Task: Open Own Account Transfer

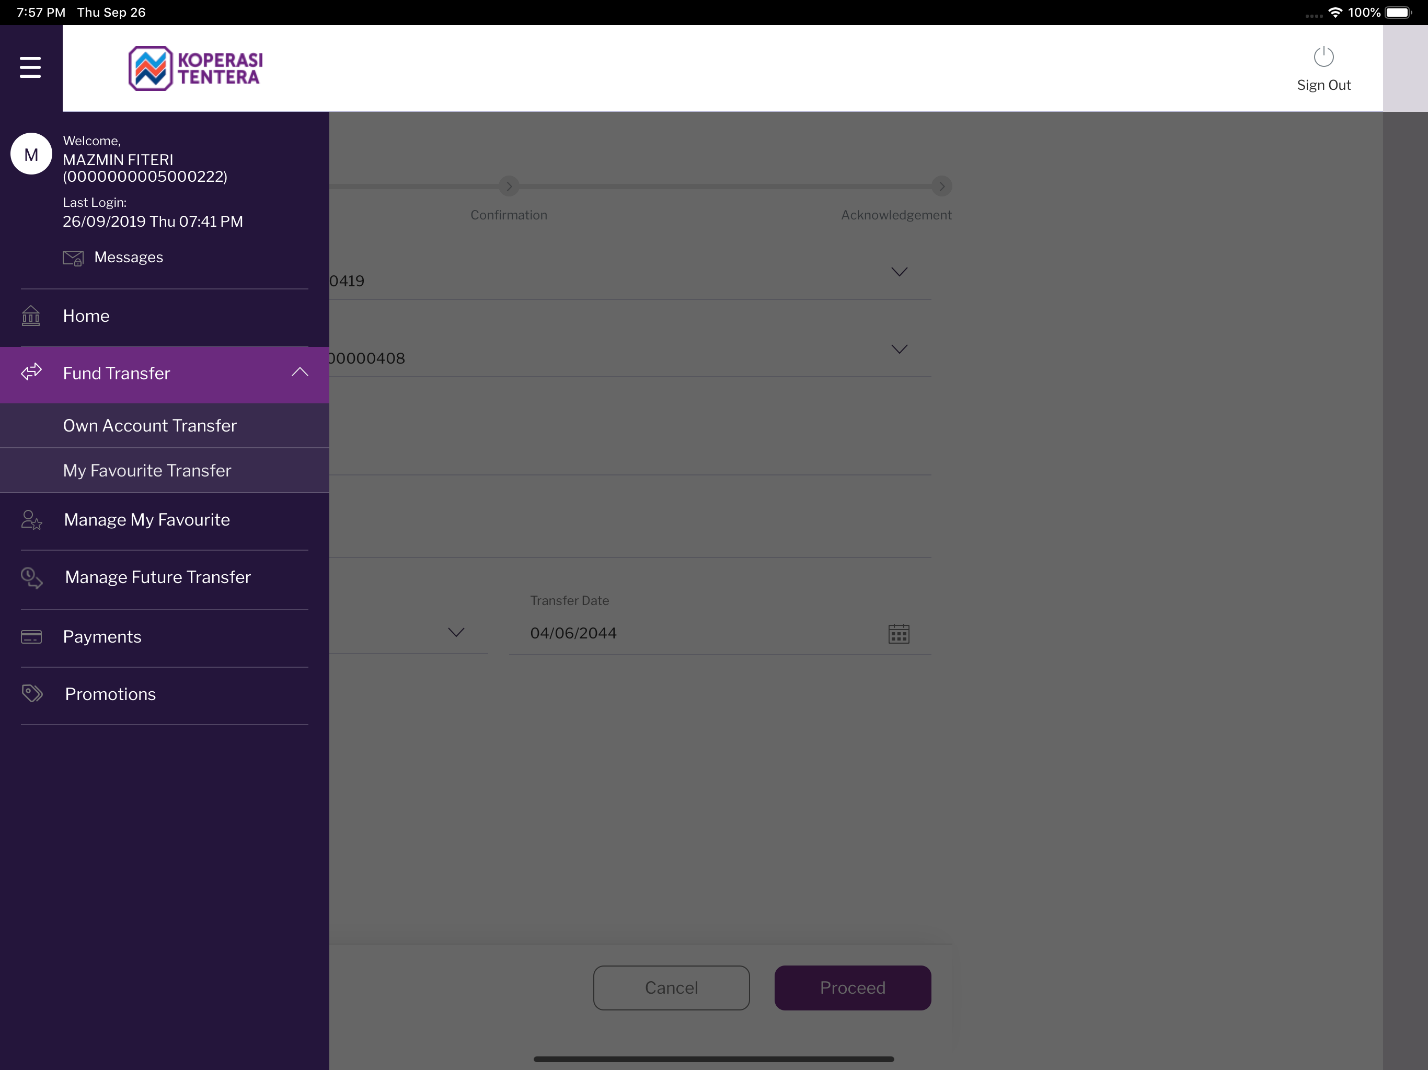Action: 165,426
